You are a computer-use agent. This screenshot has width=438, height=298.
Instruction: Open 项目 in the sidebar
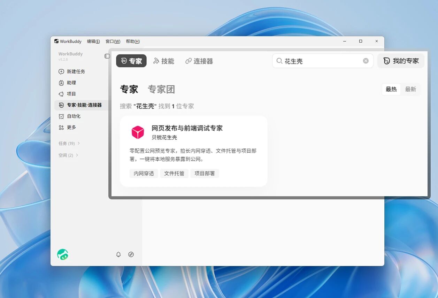click(x=71, y=94)
